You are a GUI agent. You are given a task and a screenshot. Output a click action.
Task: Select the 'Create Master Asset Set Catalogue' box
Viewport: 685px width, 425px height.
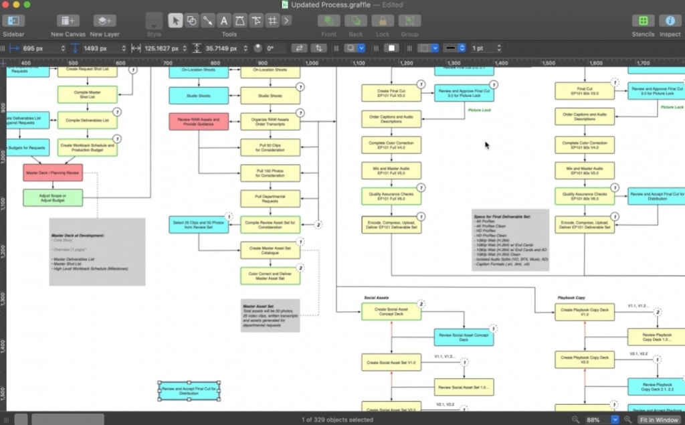tap(270, 250)
